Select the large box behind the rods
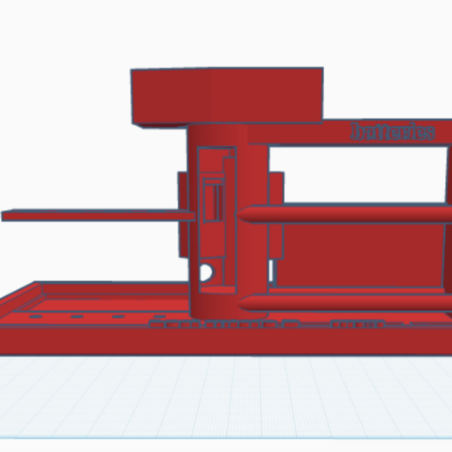 point(362,256)
